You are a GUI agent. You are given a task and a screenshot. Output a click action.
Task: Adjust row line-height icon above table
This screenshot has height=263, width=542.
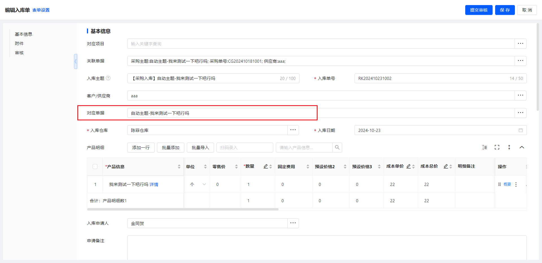[x=485, y=147]
